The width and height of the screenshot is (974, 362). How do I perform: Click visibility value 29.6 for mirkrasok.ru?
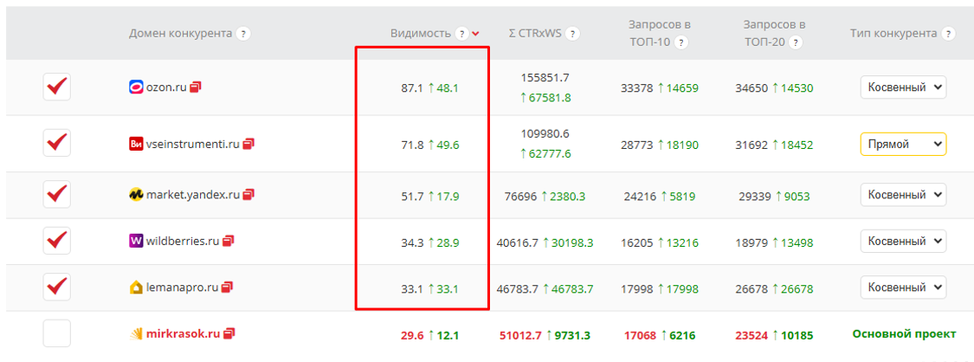click(x=412, y=336)
